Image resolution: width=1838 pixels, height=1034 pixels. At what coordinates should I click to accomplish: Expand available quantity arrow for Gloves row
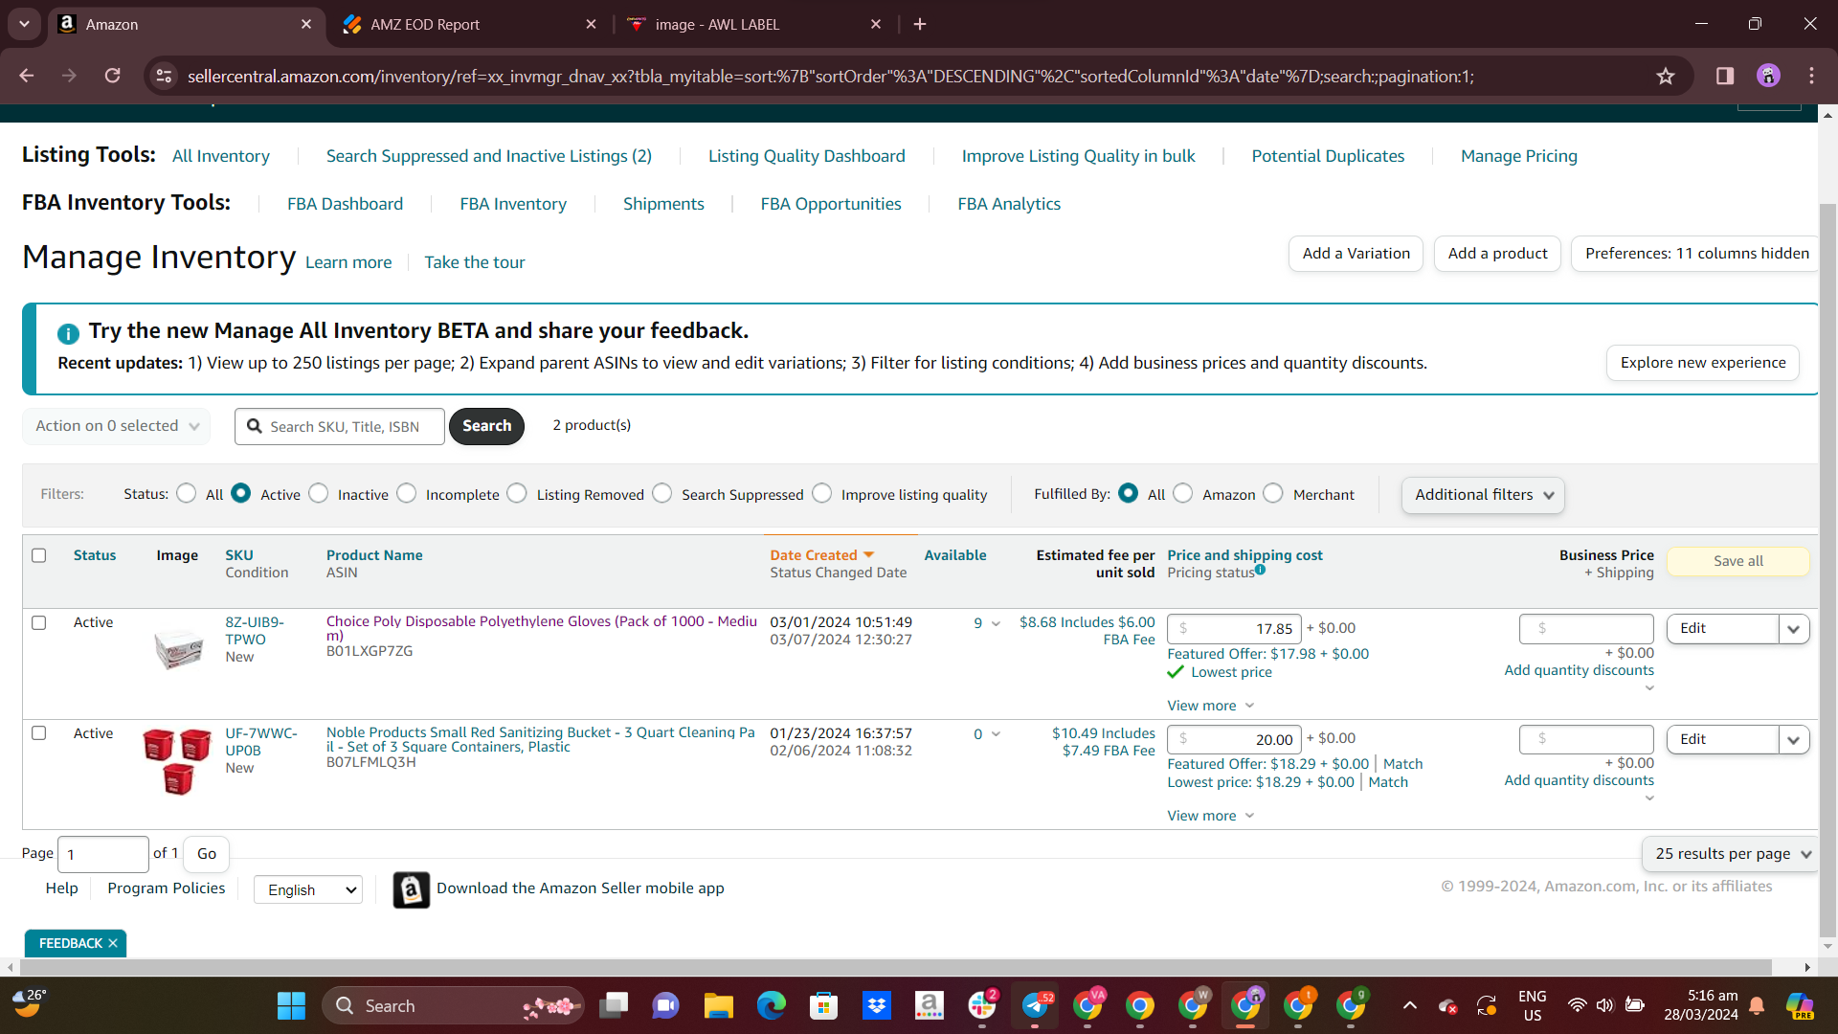click(x=996, y=623)
